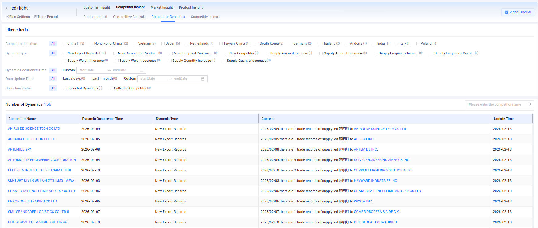
Task: Switch to Market Insight tab
Action: click(162, 7)
